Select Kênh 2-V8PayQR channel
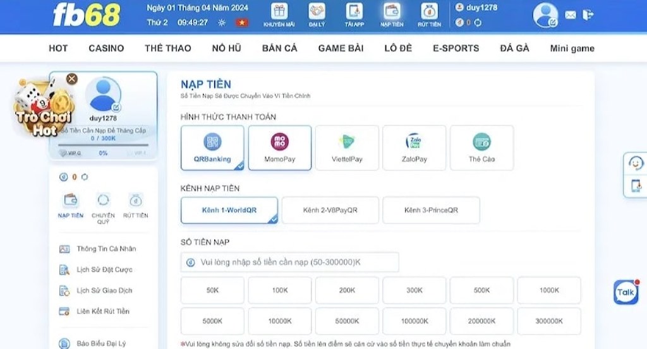 click(x=330, y=210)
